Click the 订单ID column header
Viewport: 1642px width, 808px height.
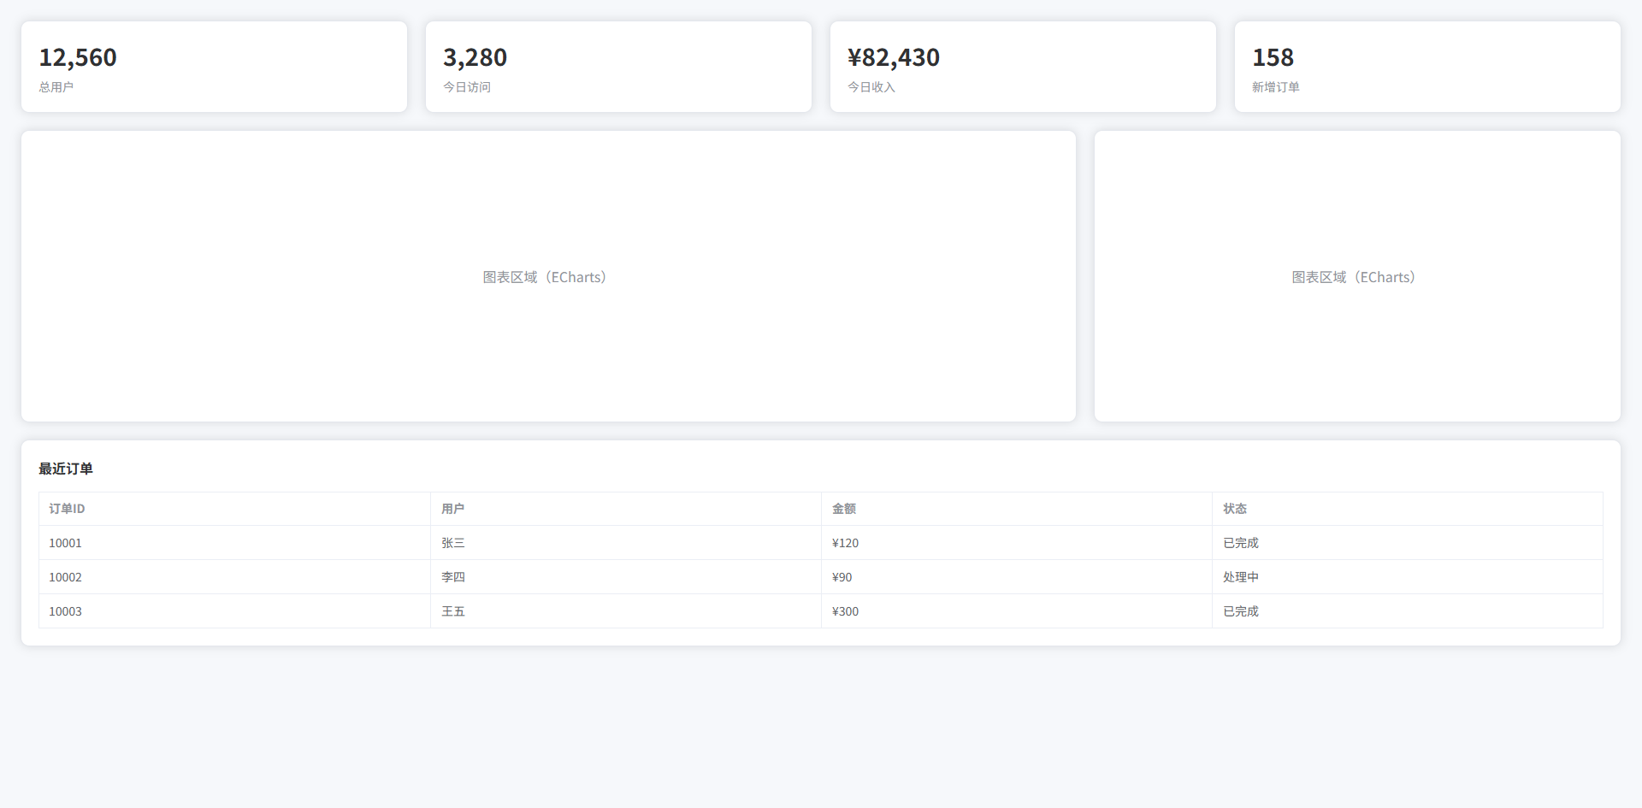pyautogui.click(x=67, y=509)
